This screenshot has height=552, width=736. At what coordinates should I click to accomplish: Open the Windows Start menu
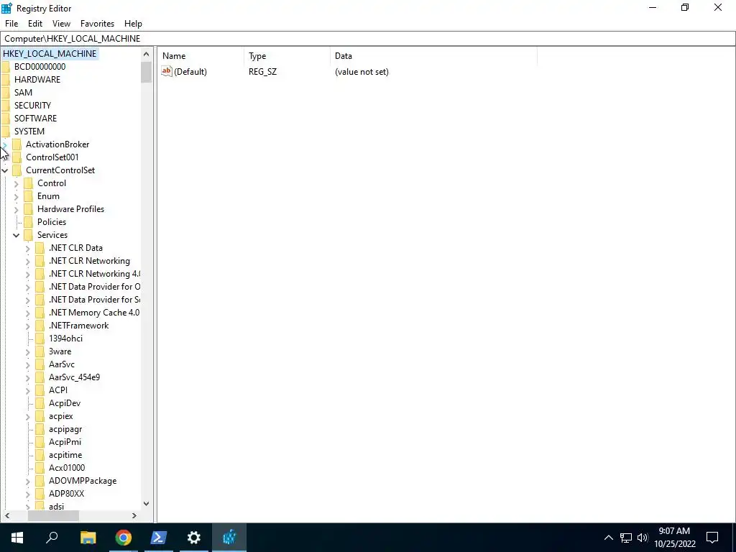point(17,538)
